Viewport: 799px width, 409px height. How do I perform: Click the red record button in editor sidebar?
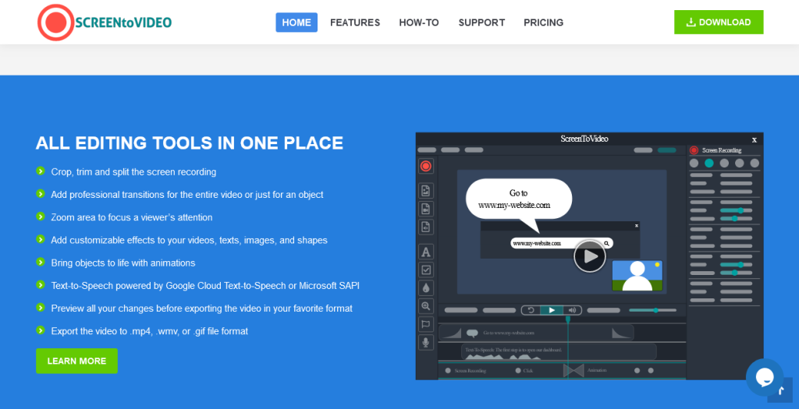tap(426, 166)
